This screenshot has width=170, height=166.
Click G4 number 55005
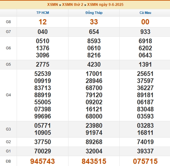click(43, 102)
